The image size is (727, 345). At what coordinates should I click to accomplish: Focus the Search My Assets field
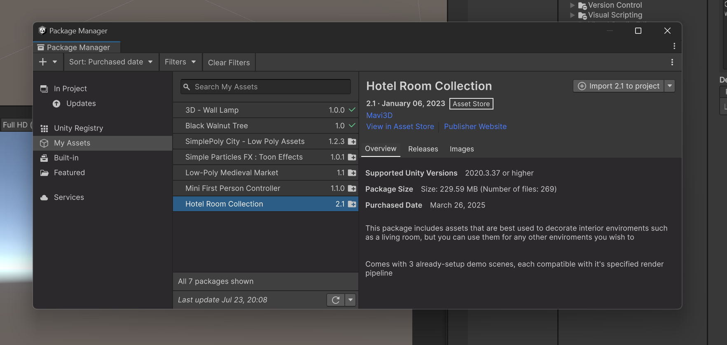(x=266, y=87)
